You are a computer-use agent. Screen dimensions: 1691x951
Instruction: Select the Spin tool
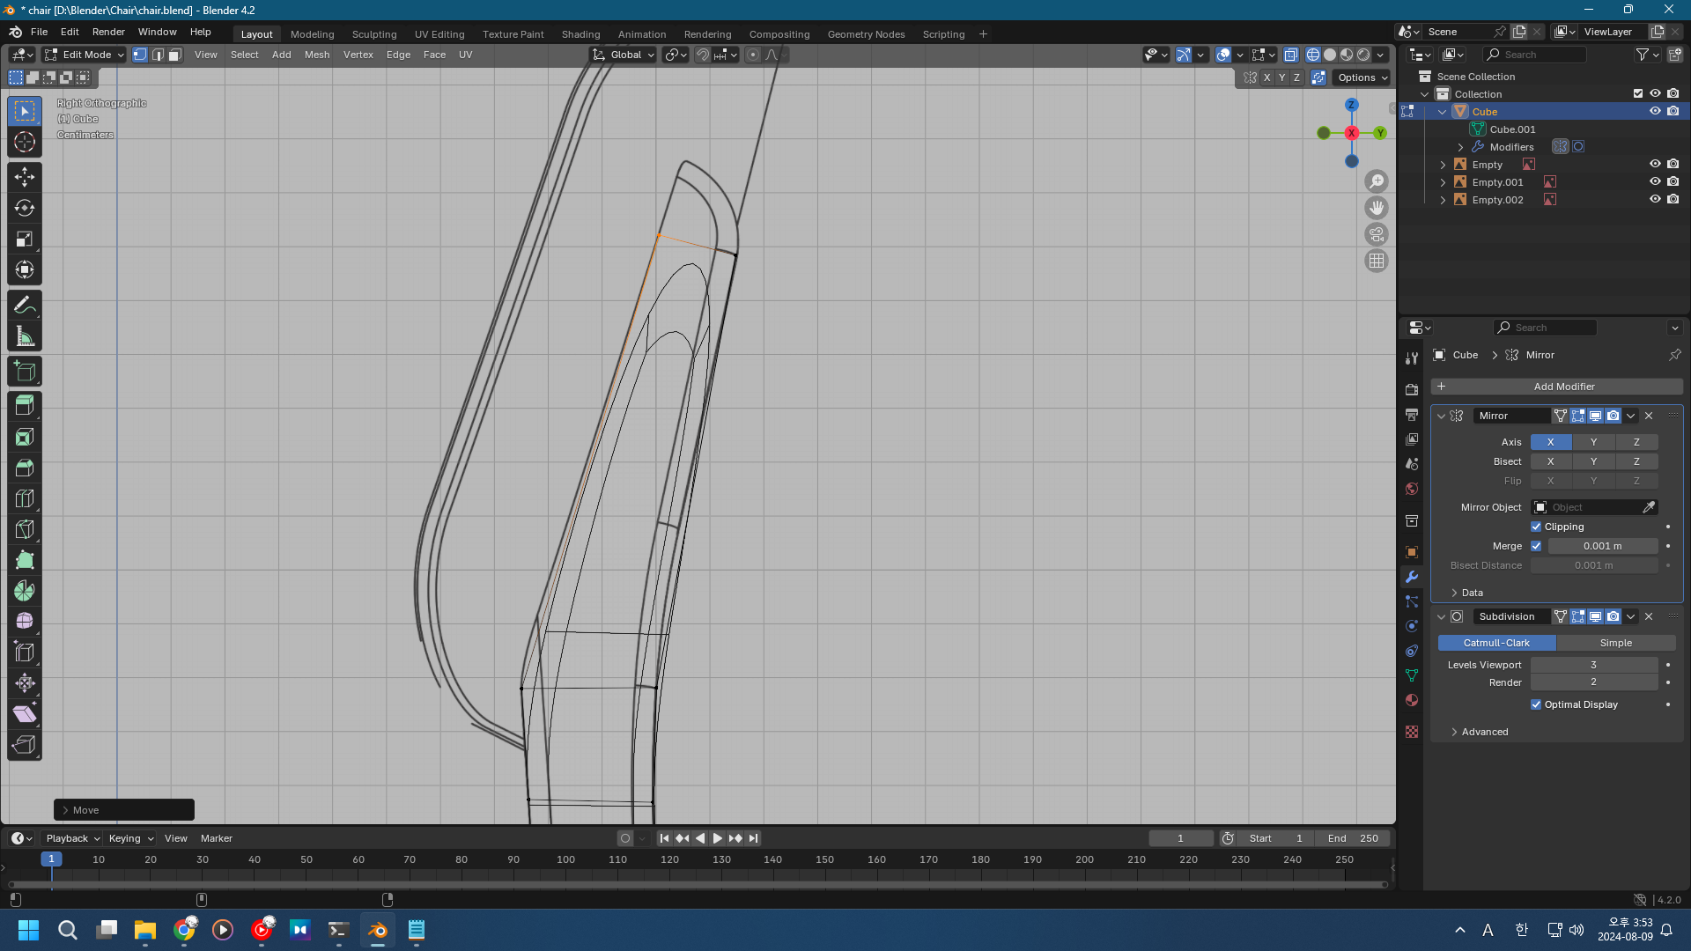click(x=25, y=591)
